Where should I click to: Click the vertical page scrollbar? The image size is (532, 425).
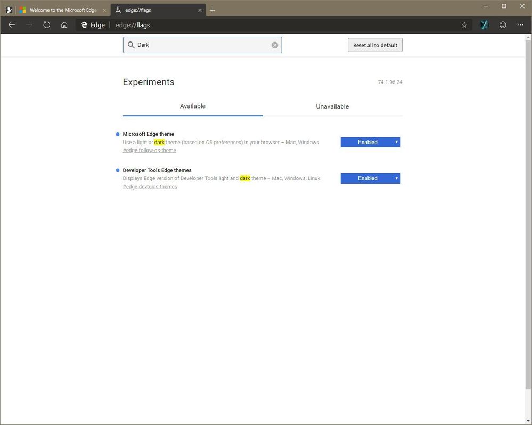point(528,215)
